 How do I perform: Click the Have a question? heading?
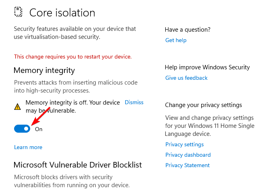tap(188, 30)
